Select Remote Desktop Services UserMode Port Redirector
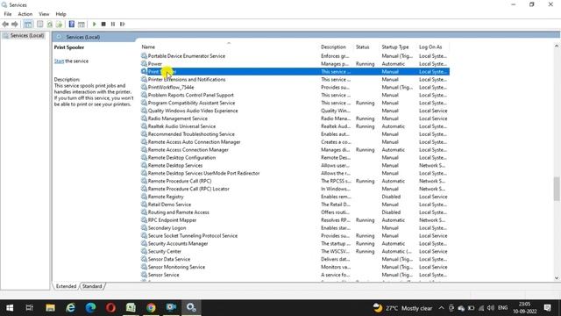 coord(203,173)
